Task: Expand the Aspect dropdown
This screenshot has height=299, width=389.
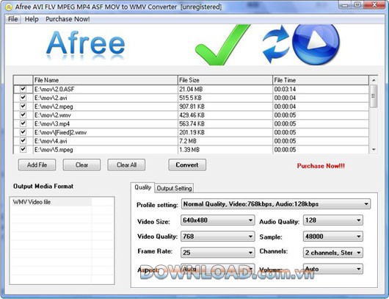Action: pyautogui.click(x=217, y=269)
